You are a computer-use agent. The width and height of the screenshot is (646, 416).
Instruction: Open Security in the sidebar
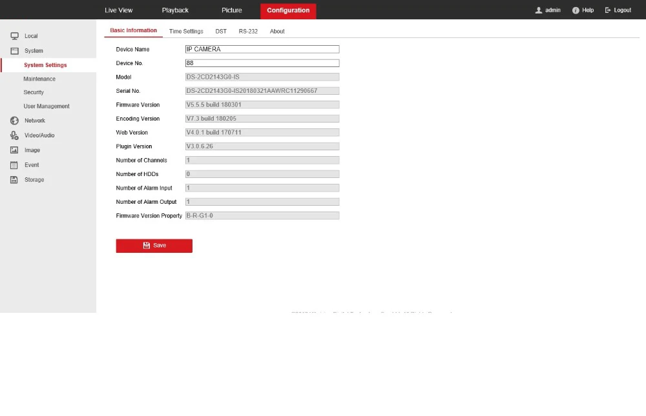tap(34, 93)
